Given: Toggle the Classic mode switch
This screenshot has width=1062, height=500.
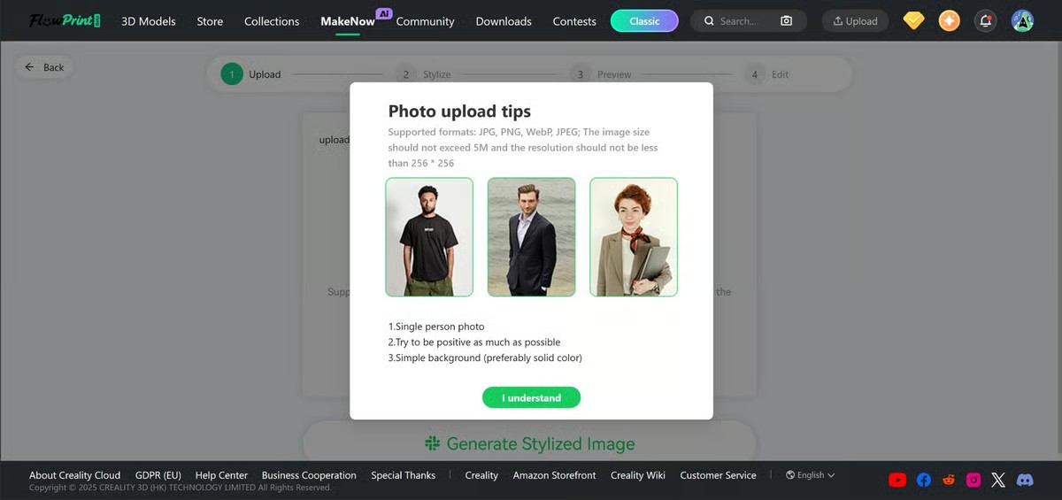Looking at the screenshot, I should pos(644,21).
